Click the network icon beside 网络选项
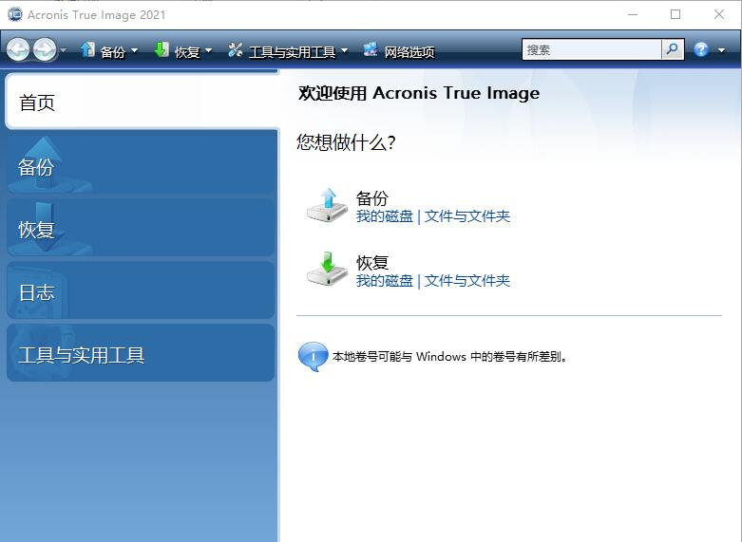 (x=371, y=49)
